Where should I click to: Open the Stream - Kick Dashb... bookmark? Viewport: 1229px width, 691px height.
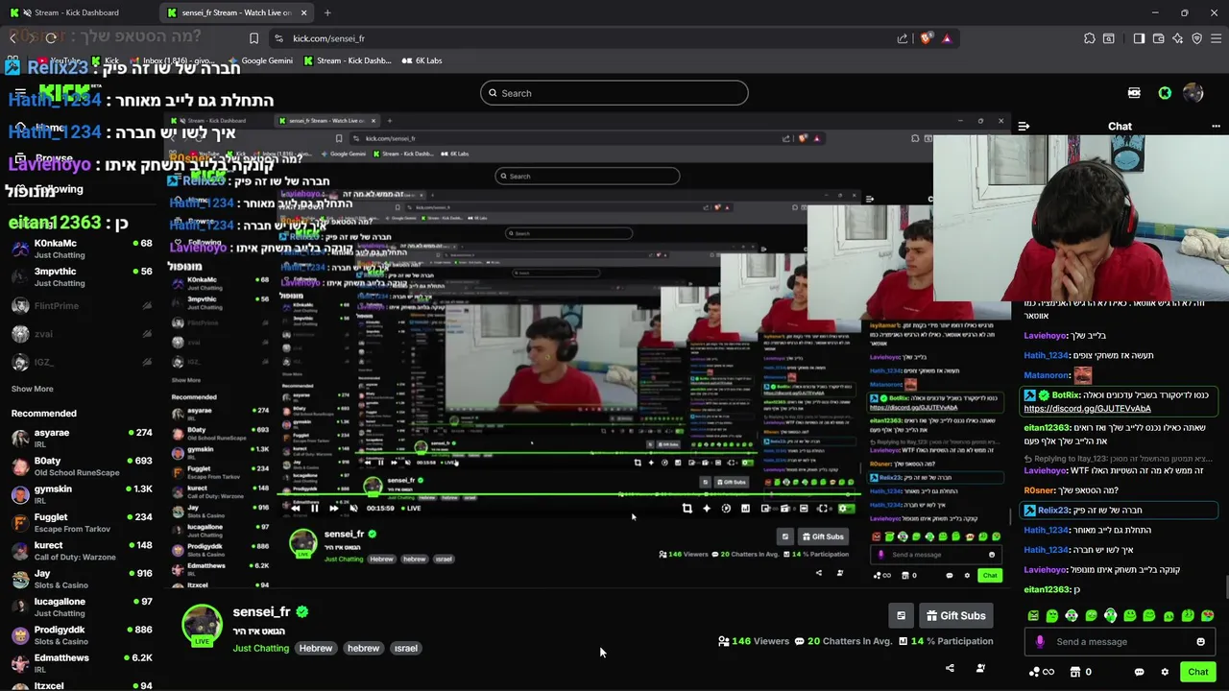347,60
